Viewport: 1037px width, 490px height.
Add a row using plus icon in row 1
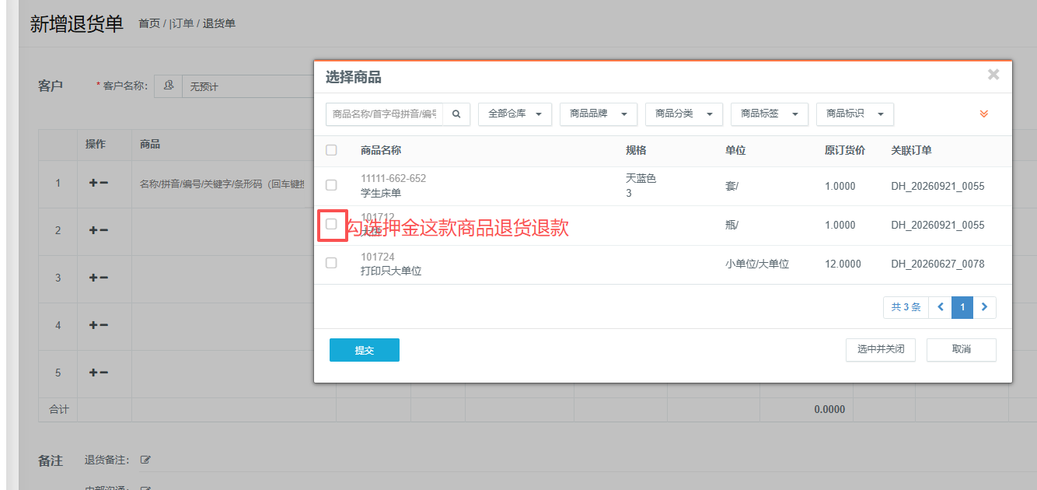click(93, 183)
